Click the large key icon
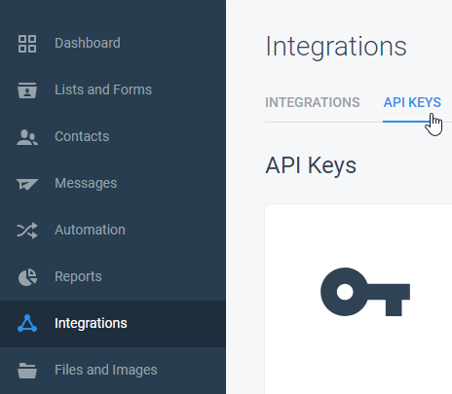Screen dimensions: 452x394 (x=365, y=292)
